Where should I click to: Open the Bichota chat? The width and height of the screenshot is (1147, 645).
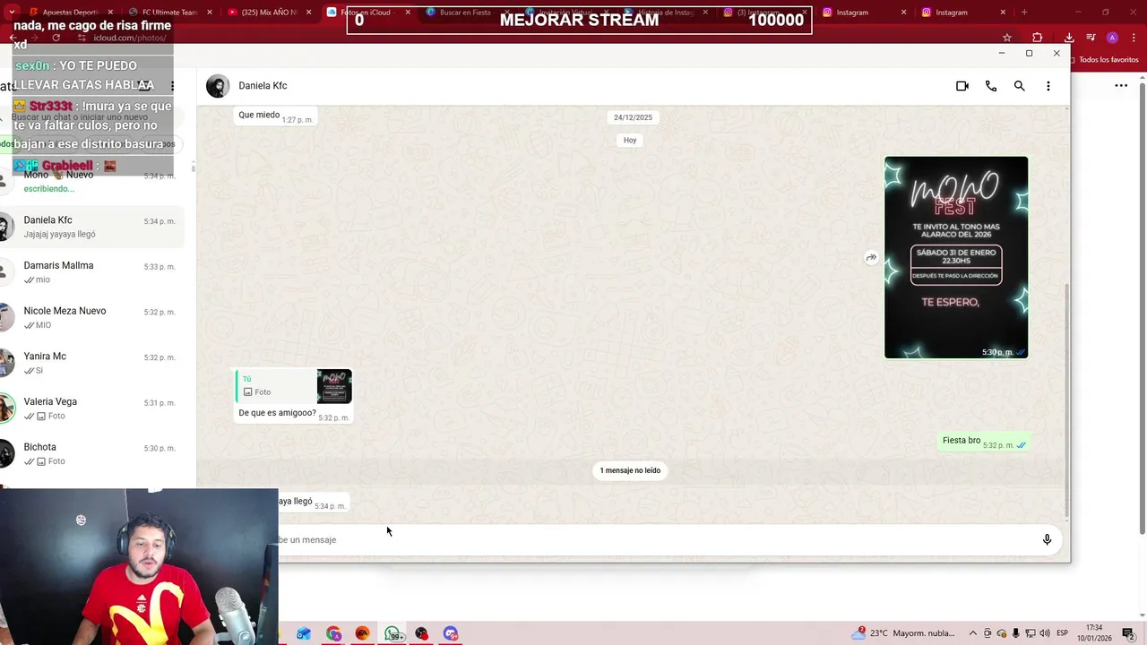point(93,454)
